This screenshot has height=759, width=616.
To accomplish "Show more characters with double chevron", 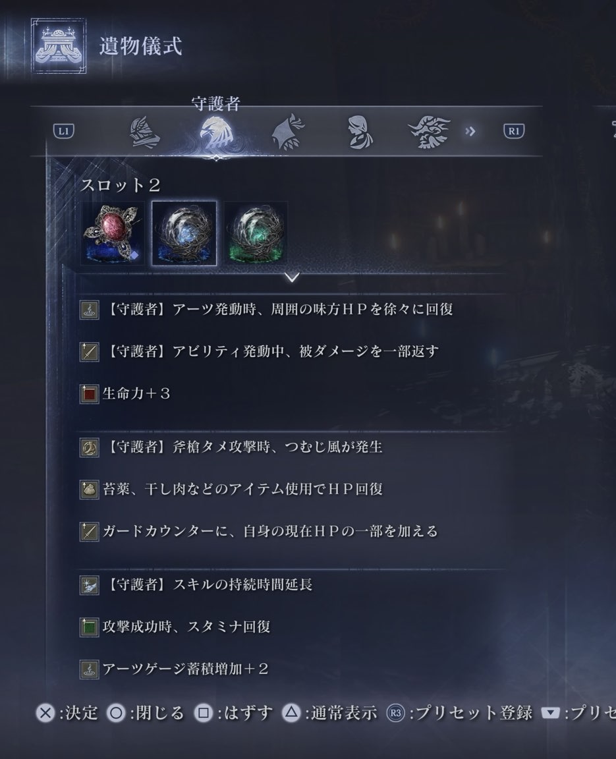I will [x=470, y=131].
